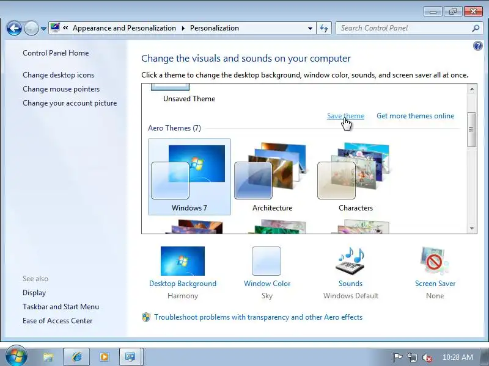This screenshot has width=489, height=366.
Task: Expand the double chevron in address bar
Action: (x=65, y=28)
